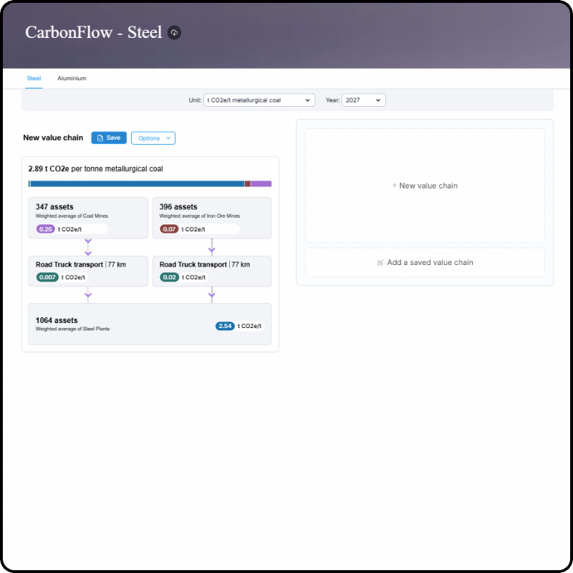Open the Year dropdown showing 2027
Viewport: 573px width, 573px height.
tap(363, 100)
